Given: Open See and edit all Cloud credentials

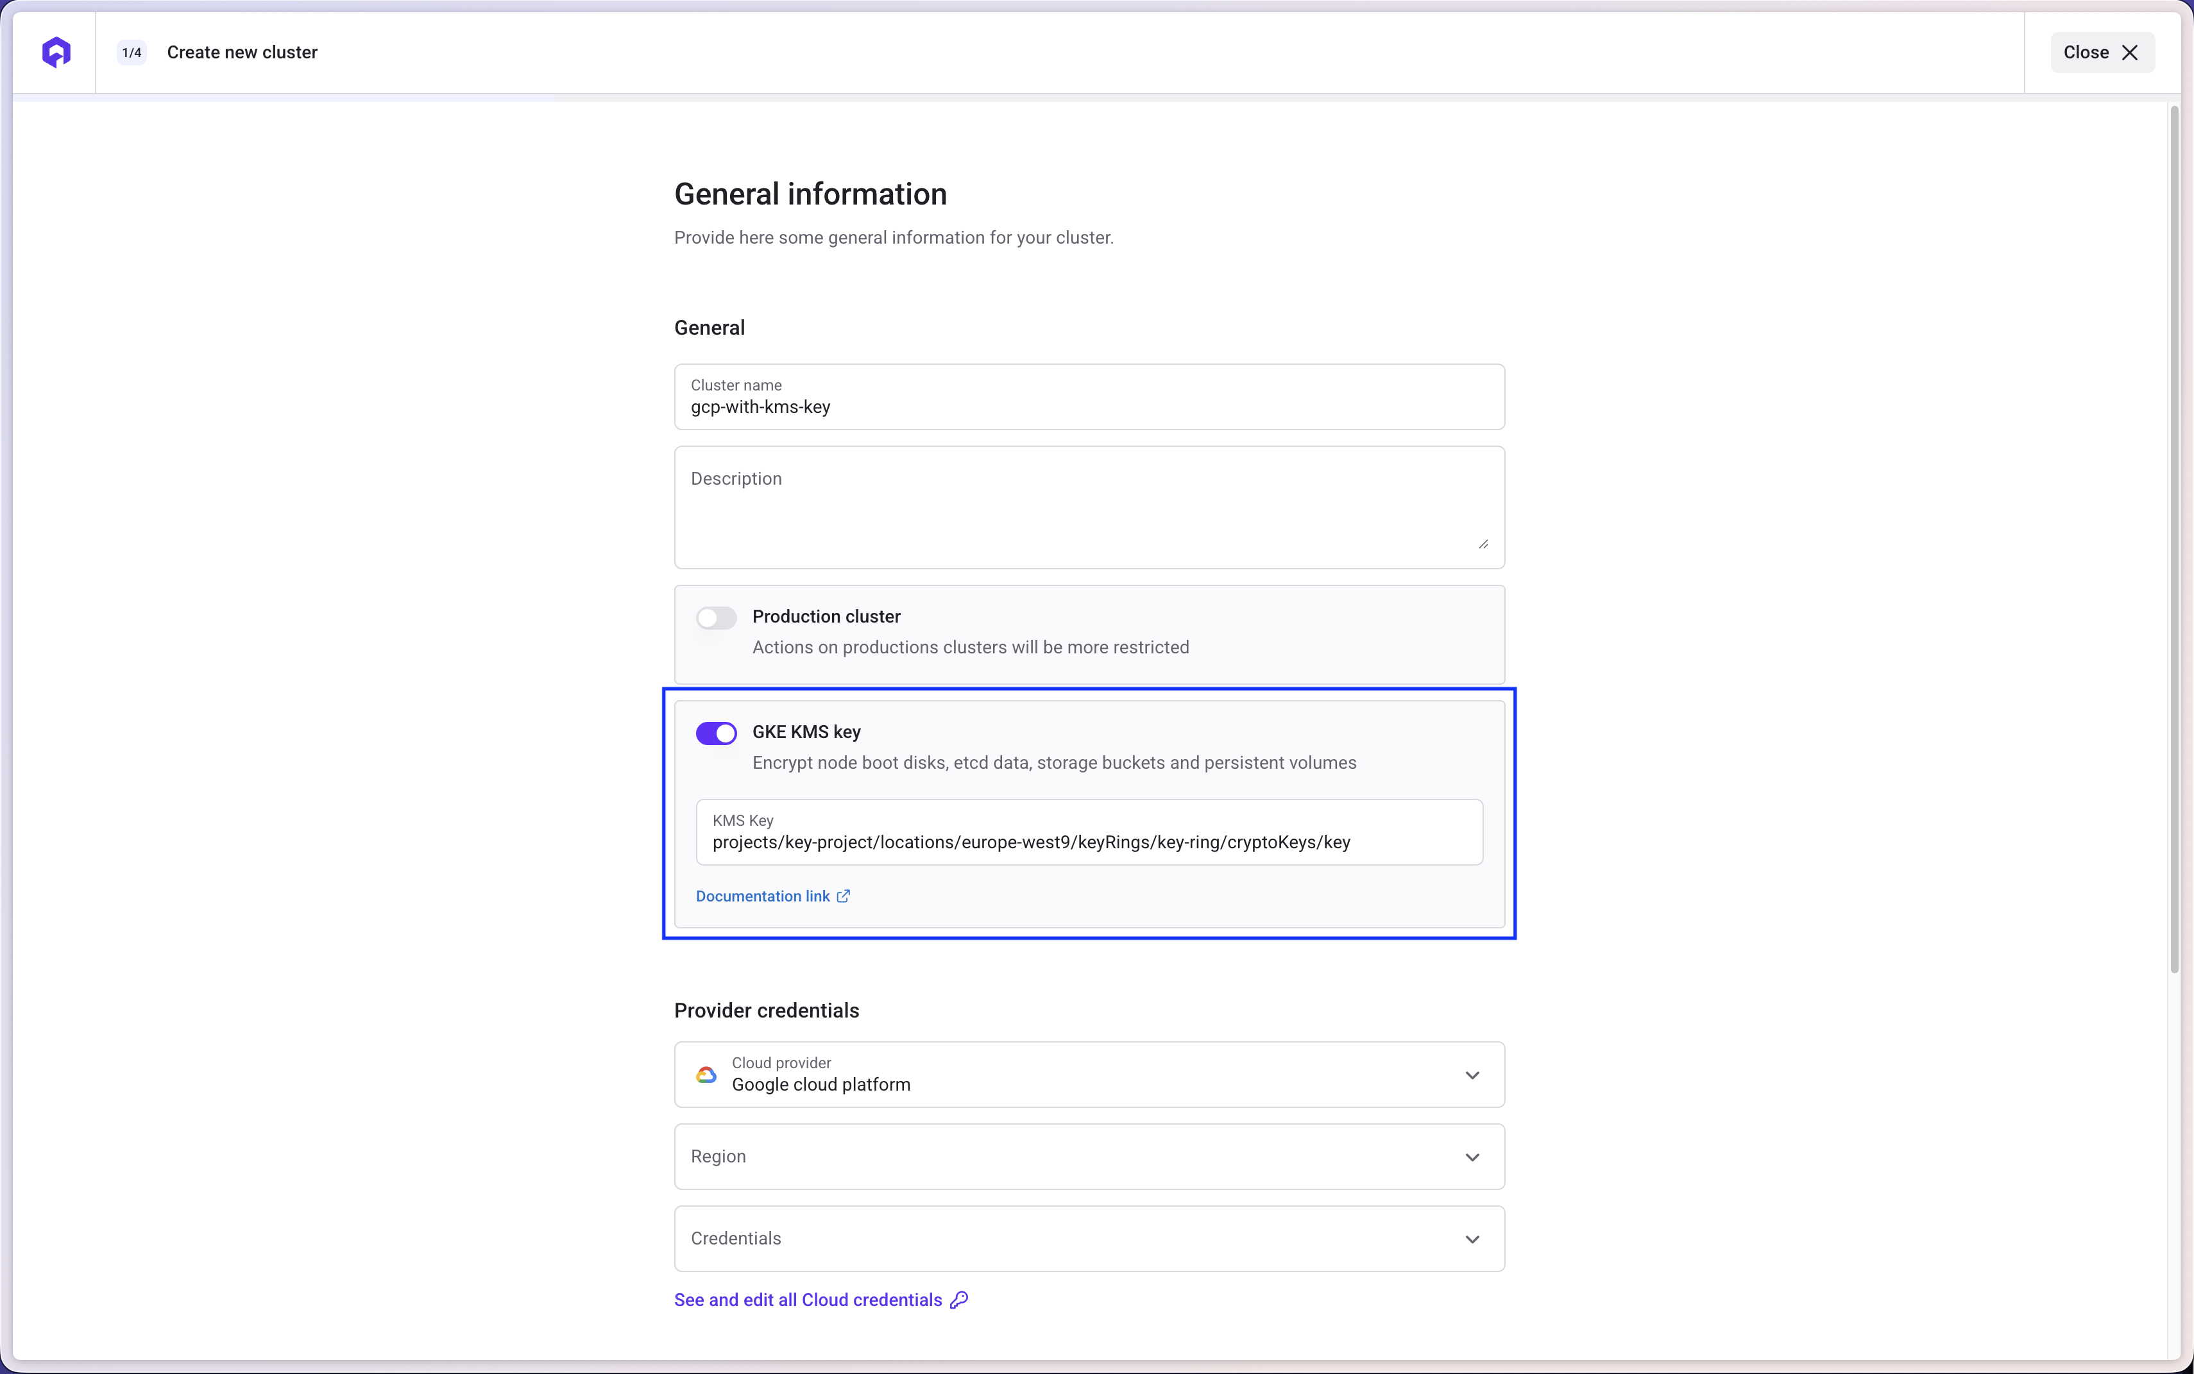Looking at the screenshot, I should point(821,1300).
